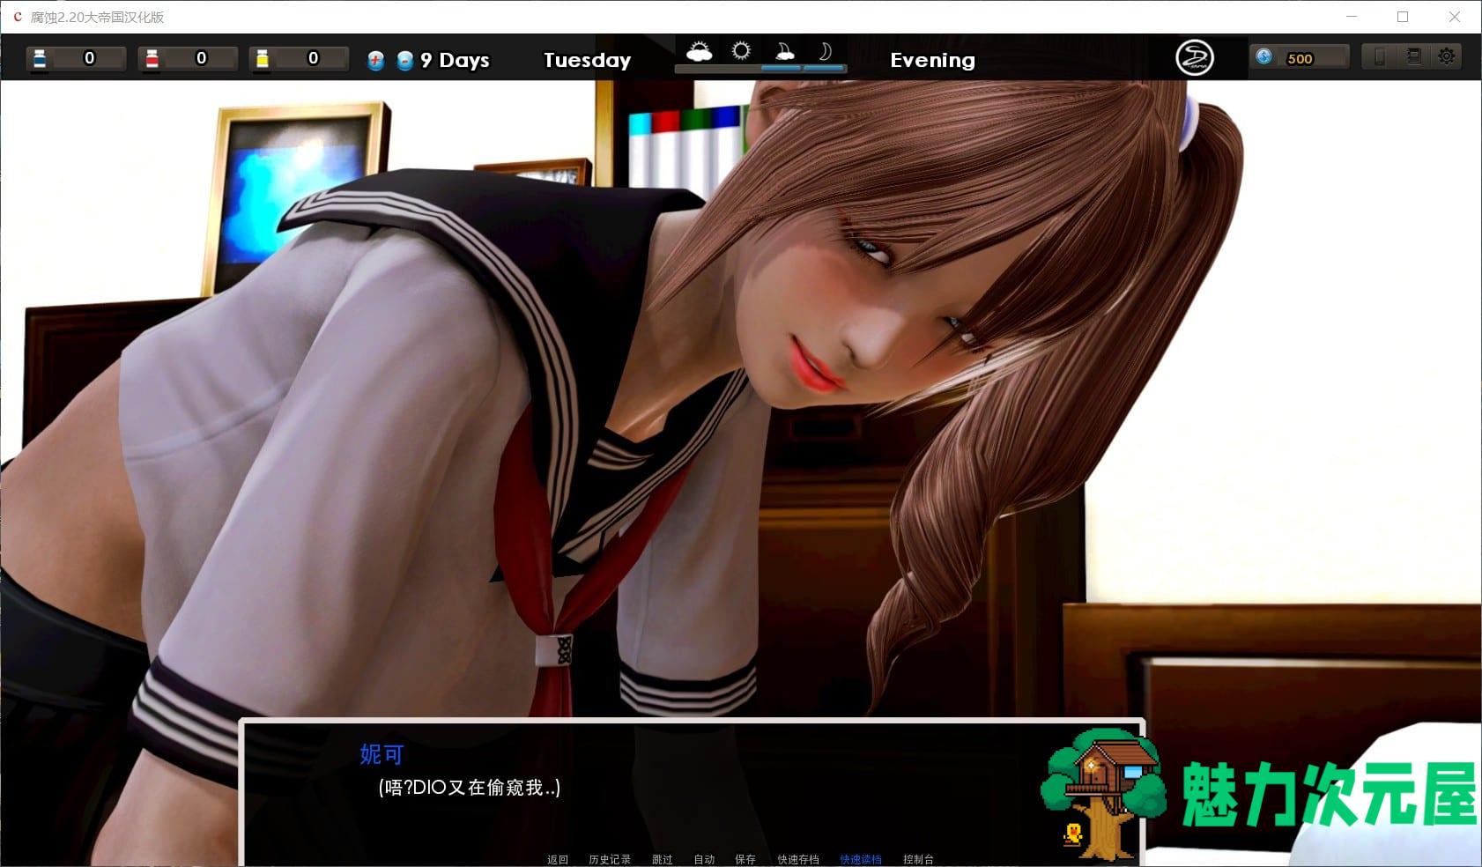
Task: Click the blue pill bottle icon
Action: [x=40, y=58]
